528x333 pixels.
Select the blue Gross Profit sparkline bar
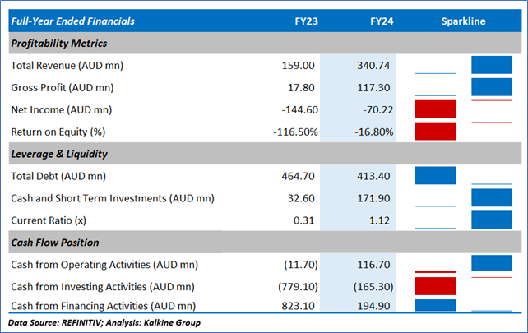pyautogui.click(x=491, y=87)
